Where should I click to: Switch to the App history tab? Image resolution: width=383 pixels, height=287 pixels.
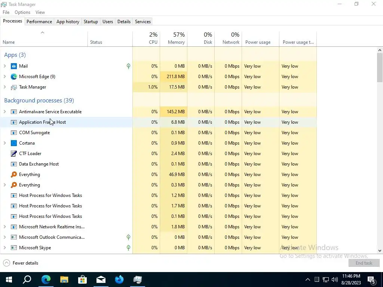point(68,21)
